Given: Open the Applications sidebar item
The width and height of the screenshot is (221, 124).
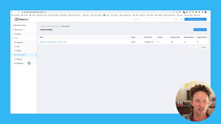Looking at the screenshot, I should pos(20,63).
